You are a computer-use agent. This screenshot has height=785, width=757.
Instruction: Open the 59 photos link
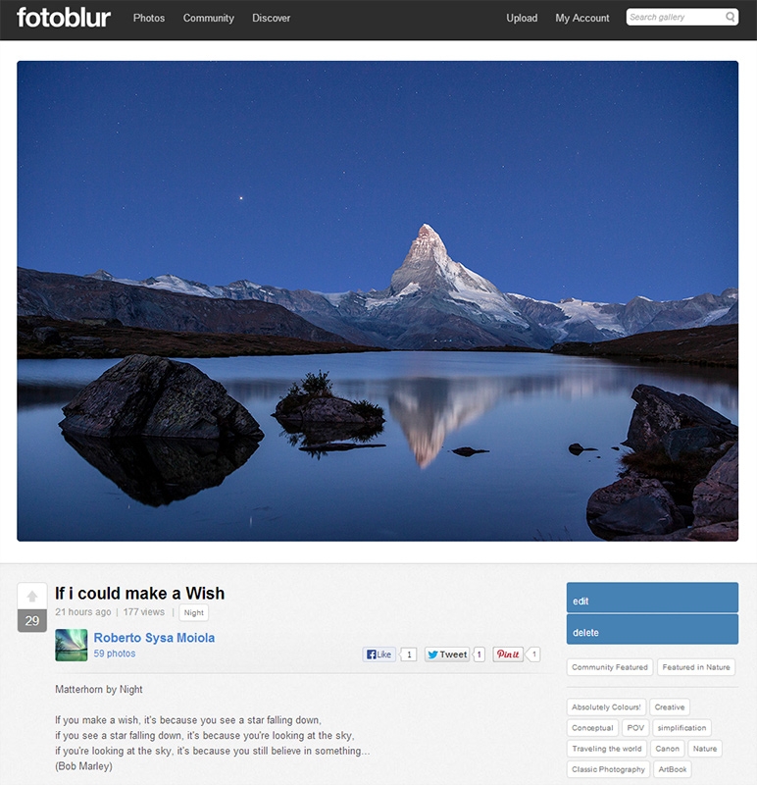pos(114,654)
